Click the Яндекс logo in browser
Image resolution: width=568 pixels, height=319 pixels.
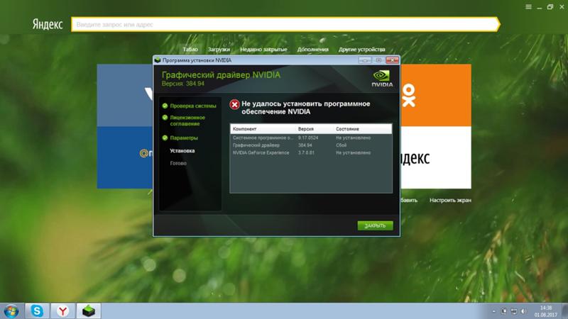point(48,24)
